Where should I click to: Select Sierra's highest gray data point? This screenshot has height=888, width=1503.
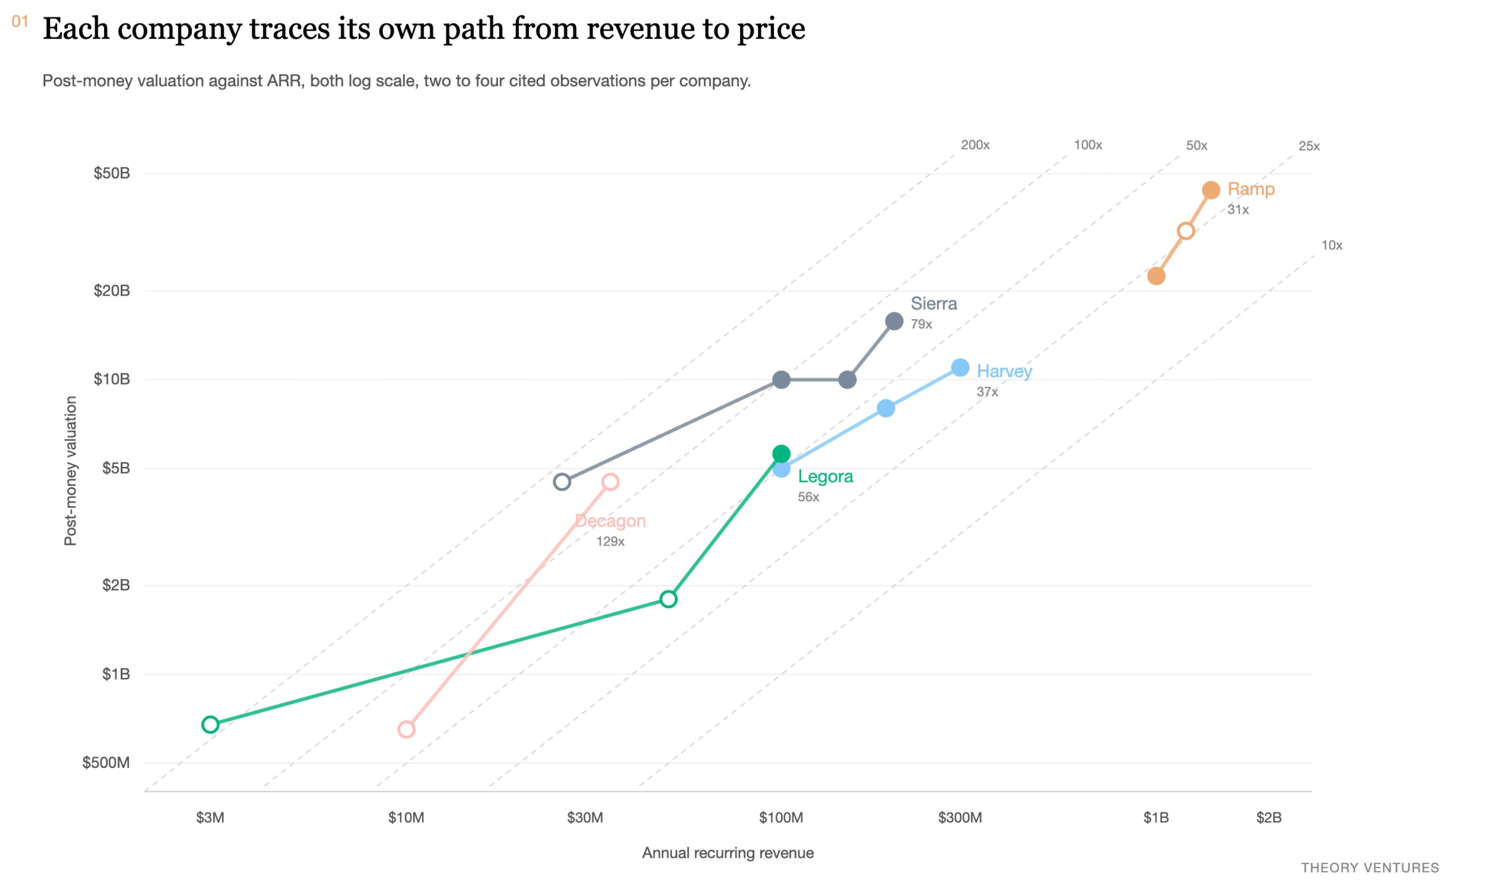click(x=894, y=321)
